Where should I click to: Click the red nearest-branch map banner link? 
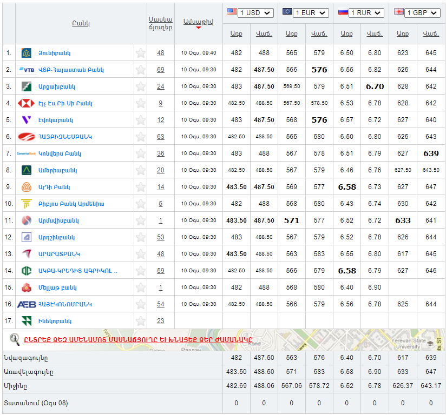click(x=138, y=340)
